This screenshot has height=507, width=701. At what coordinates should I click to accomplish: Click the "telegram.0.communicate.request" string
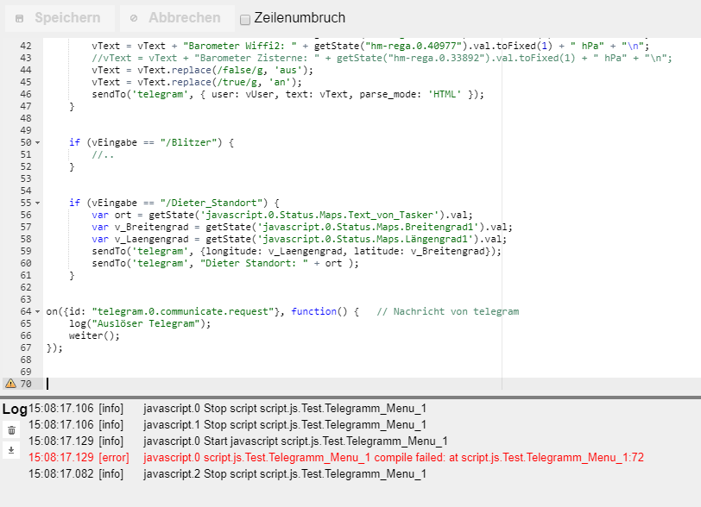point(183,311)
